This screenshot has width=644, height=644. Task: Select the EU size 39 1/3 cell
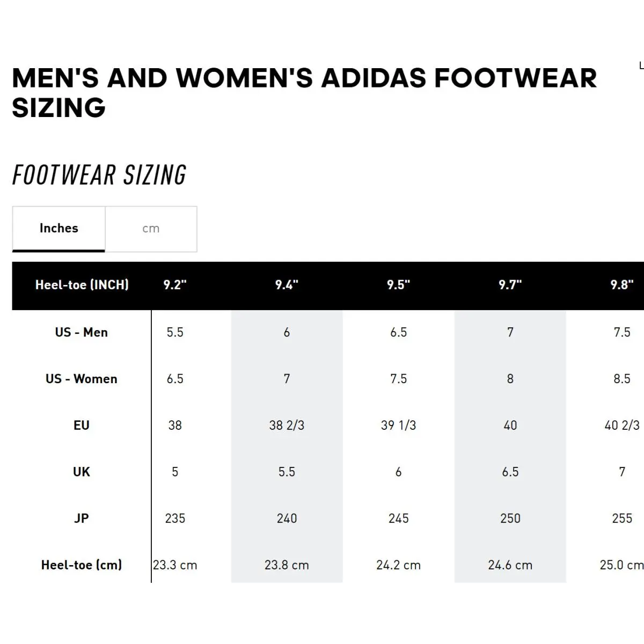tap(398, 426)
